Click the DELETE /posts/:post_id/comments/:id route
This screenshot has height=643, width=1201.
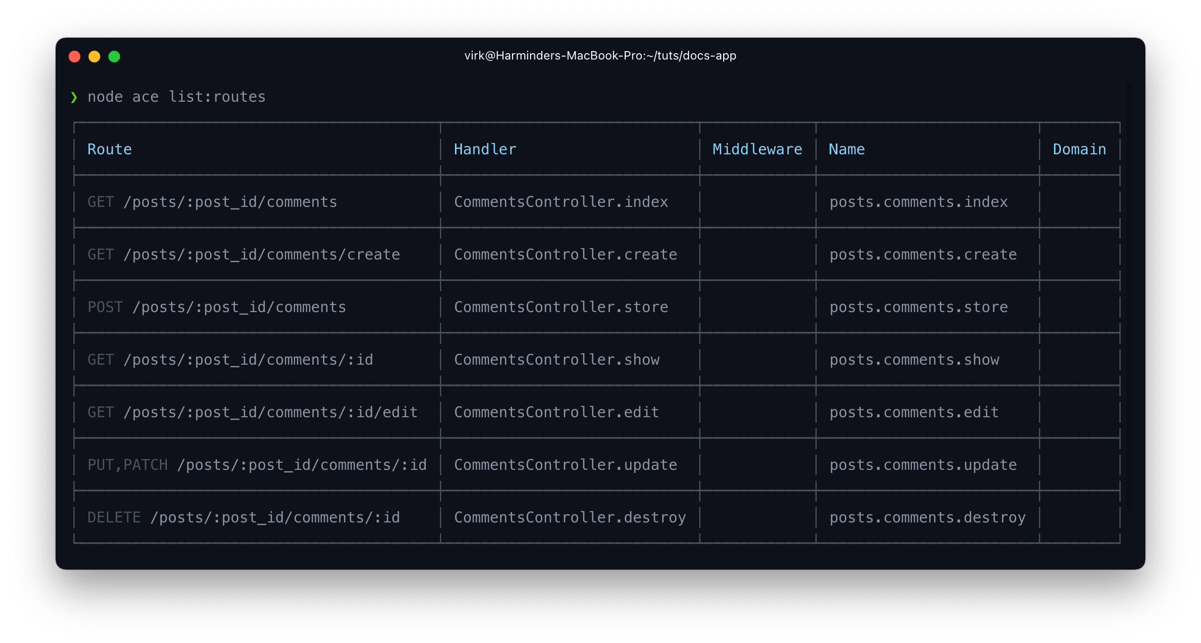[243, 517]
